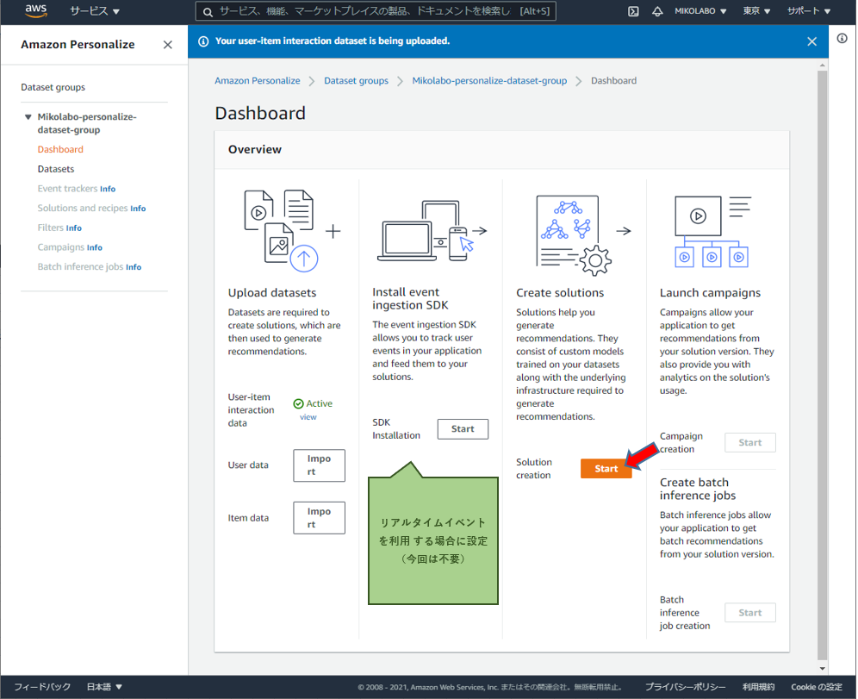
Task: Click the search magnifier icon
Action: pos(208,12)
